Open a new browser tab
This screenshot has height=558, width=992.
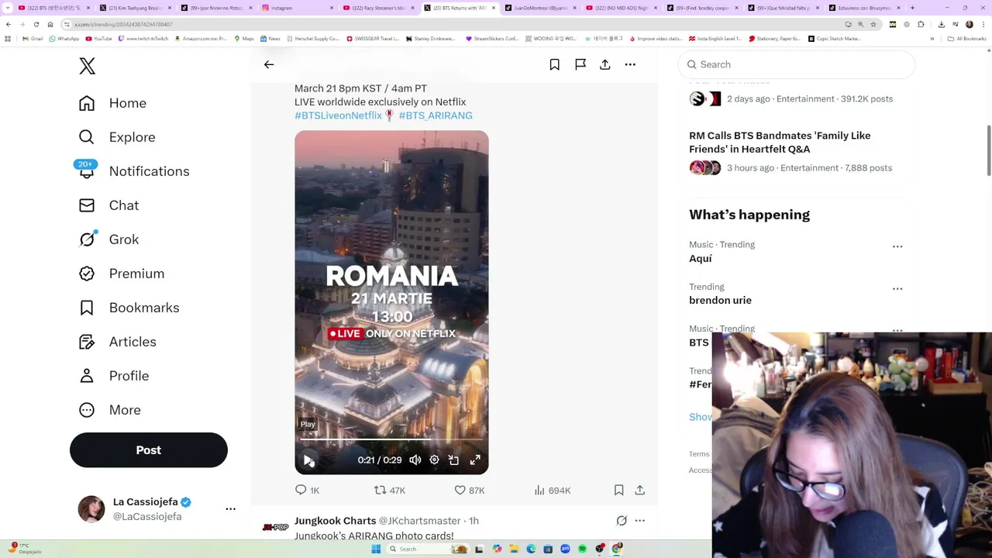912,8
